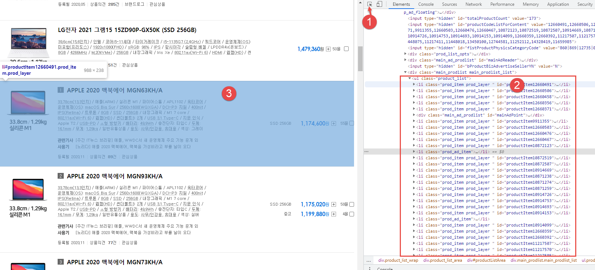Toggle the device toolbar icon in DevTools
This screenshot has width=595, height=270.
point(379,4)
